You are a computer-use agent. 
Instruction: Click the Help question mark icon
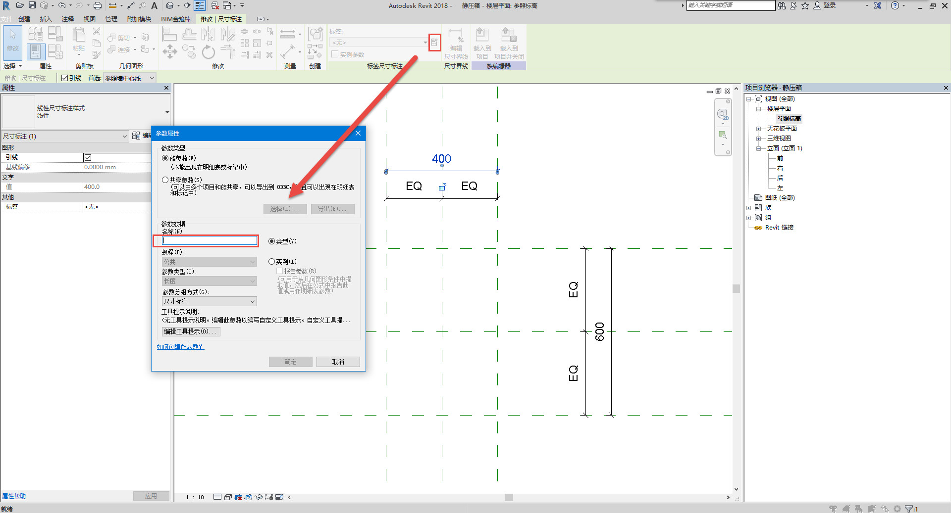point(895,5)
